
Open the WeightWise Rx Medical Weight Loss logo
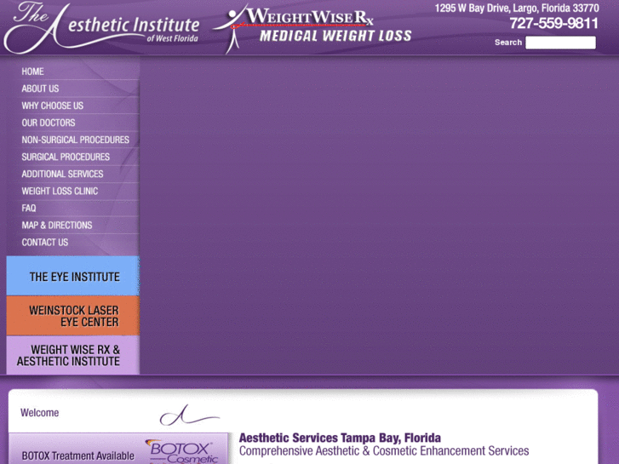312,29
